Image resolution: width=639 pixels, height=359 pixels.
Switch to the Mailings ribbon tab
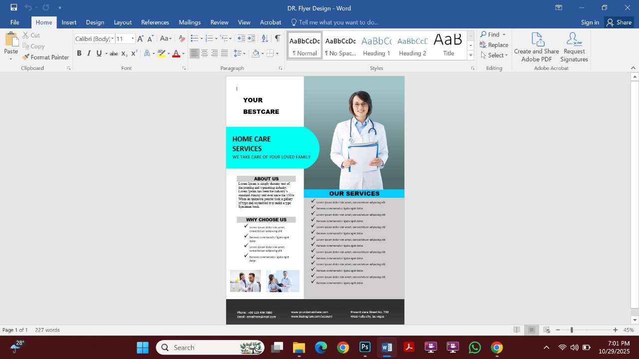(x=190, y=22)
